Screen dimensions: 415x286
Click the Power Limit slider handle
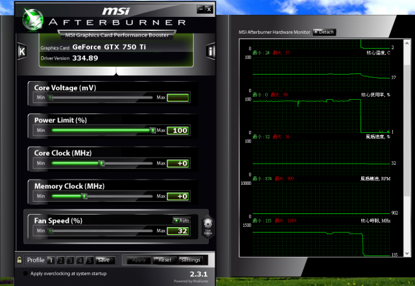[153, 130]
